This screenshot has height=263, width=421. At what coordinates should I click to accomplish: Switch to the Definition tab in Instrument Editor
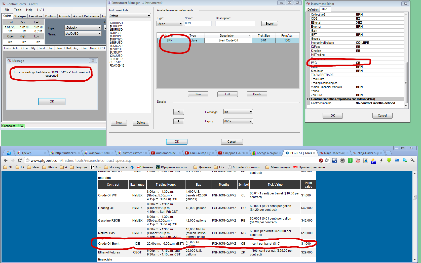pyautogui.click(x=313, y=10)
